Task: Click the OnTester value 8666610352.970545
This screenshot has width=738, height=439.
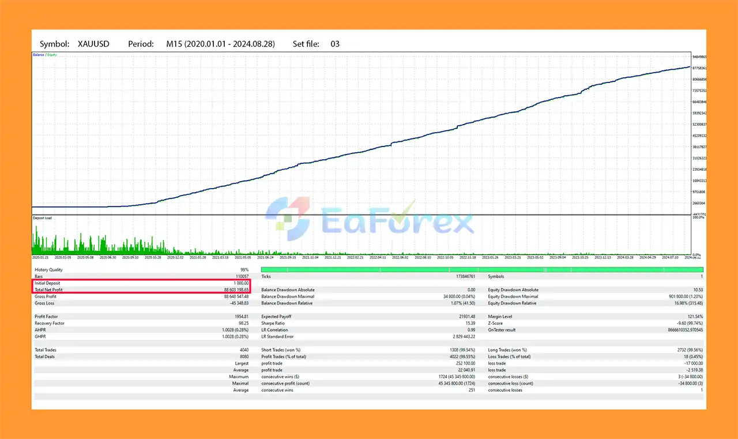Action: [685, 330]
